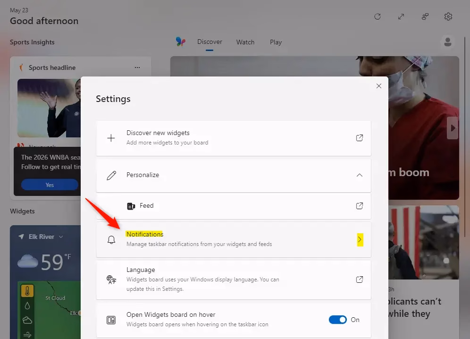Image resolution: width=470 pixels, height=339 pixels.
Task: Open Language external link icon
Action: click(360, 280)
